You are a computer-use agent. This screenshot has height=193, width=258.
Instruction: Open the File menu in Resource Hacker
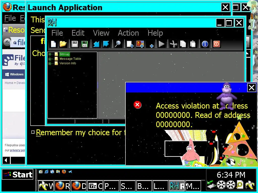coord(57,33)
